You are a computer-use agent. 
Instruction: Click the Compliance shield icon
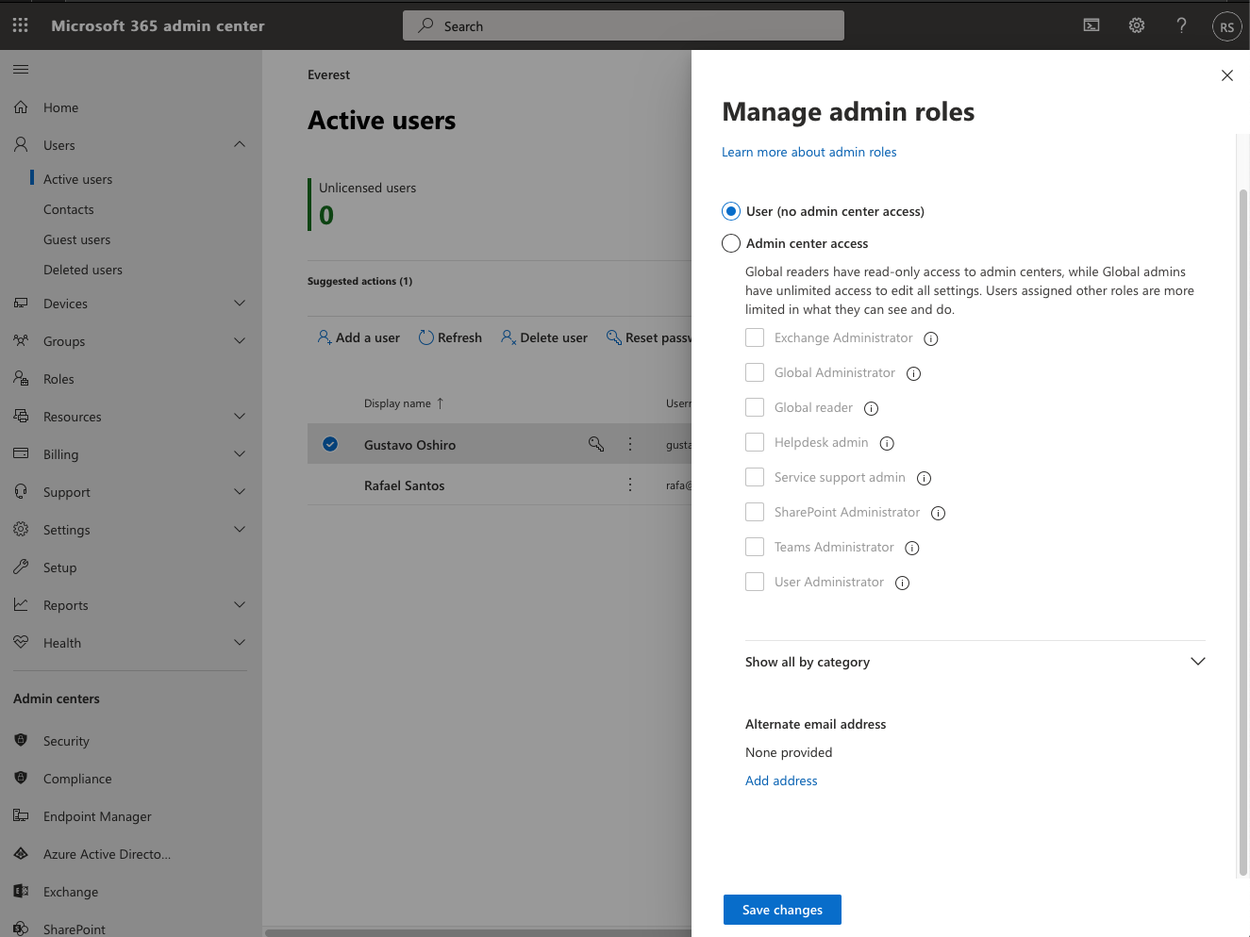click(x=21, y=778)
